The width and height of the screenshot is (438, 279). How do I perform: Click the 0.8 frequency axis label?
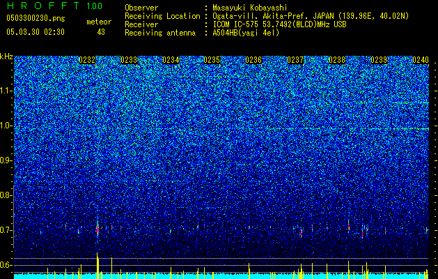coord(6,195)
